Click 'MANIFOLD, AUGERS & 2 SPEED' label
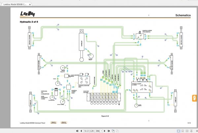 pos(136,84)
